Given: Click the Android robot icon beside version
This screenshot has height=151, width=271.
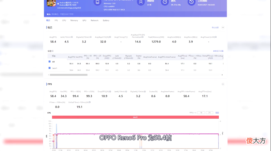Looking at the screenshot, I should coord(58,4).
